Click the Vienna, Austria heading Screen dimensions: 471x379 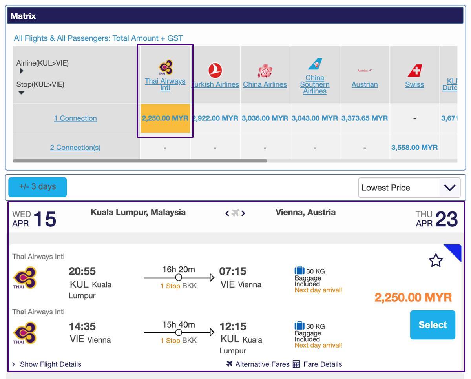[x=306, y=212]
